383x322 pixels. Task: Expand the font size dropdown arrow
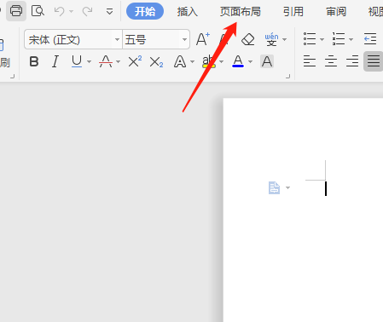[x=184, y=39]
